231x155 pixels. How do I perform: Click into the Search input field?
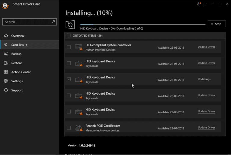[27, 22]
